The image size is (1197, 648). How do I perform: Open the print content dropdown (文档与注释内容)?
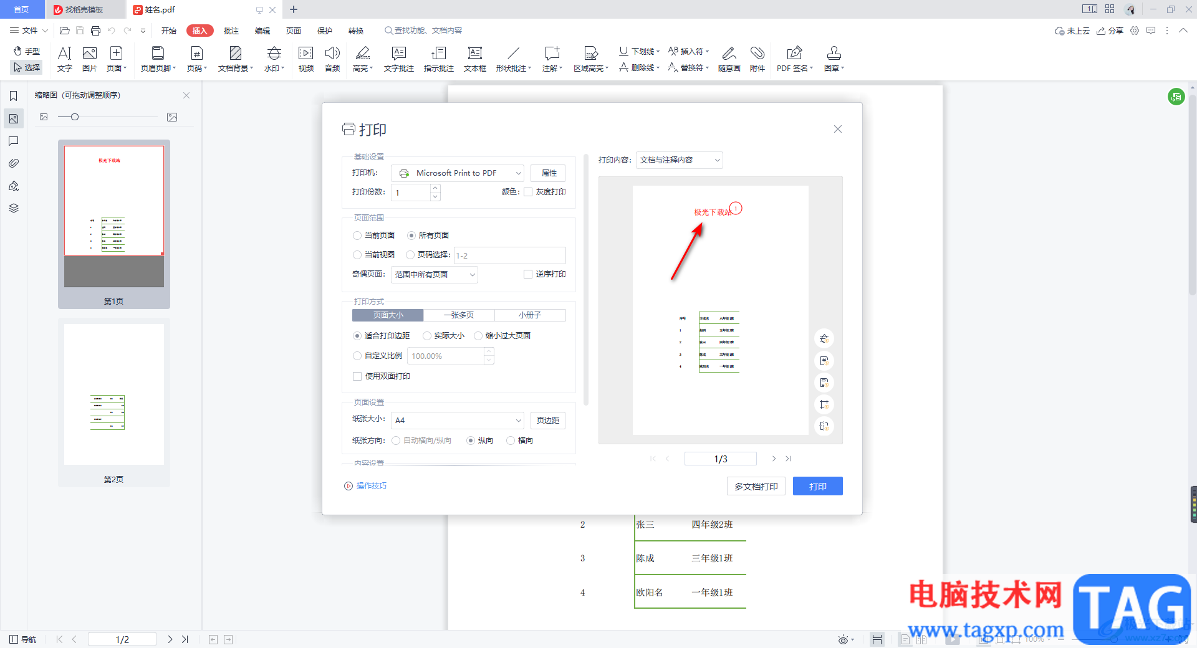tap(680, 160)
